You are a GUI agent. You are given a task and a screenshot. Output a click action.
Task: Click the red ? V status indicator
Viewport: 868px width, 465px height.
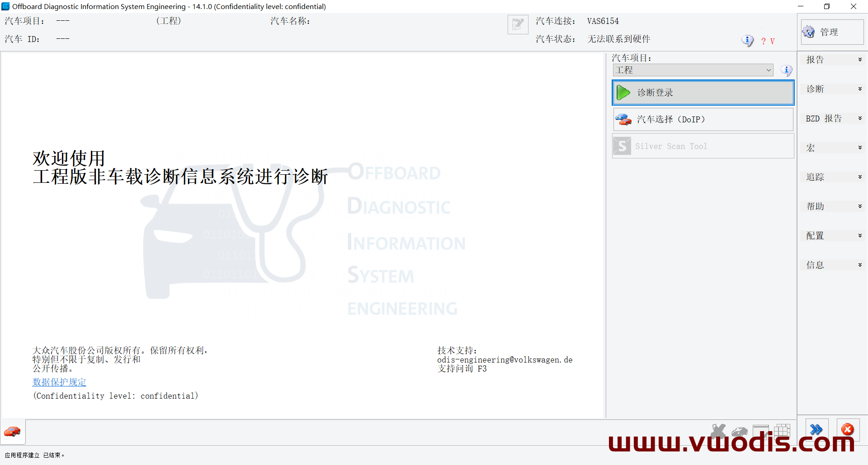coord(768,41)
